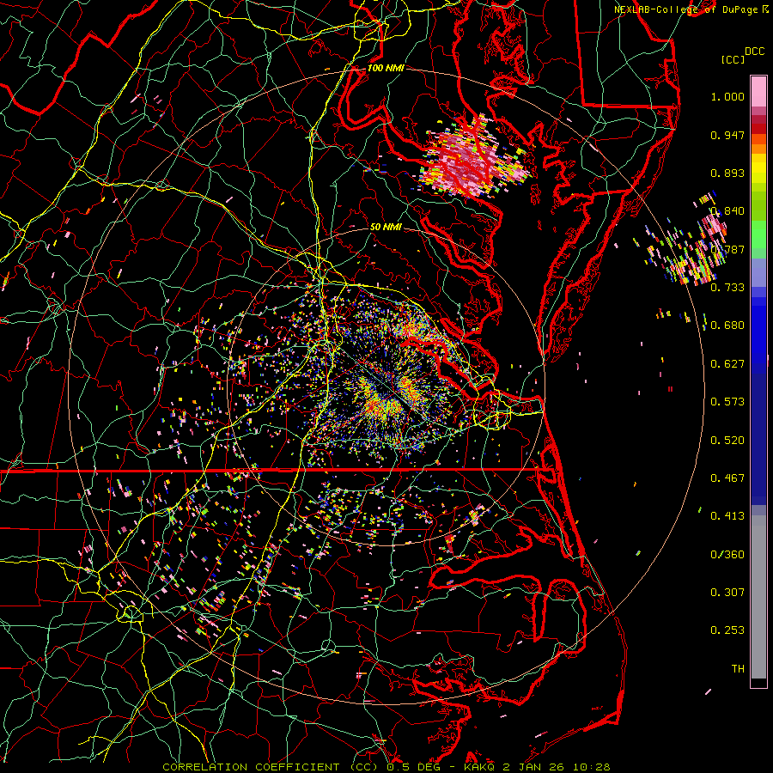Select the 0.893 legend value
Viewport: 773px width, 773px height.
[727, 173]
